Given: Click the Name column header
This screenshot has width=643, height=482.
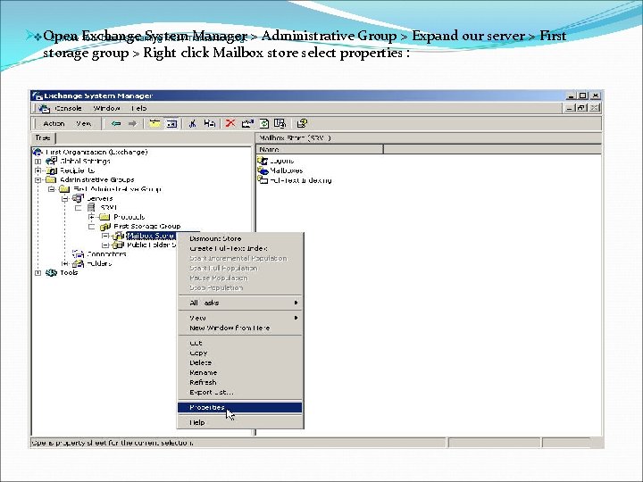Looking at the screenshot, I should [320, 150].
